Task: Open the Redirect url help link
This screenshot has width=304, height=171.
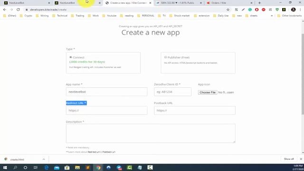Action: point(94,152)
